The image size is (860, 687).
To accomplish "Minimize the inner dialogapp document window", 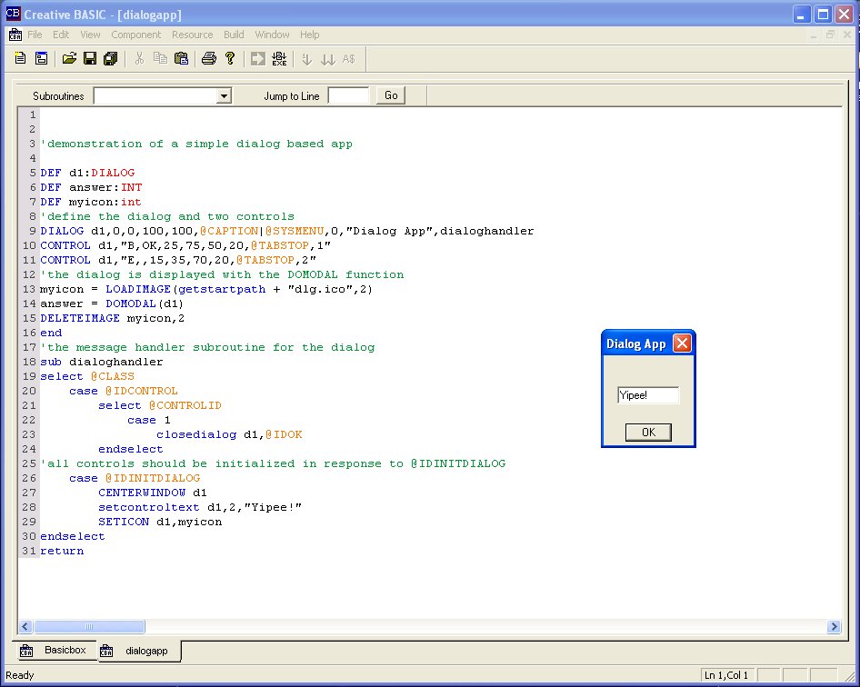I will point(814,35).
